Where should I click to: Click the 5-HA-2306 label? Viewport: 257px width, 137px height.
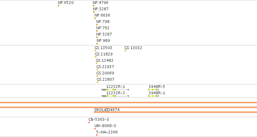click(x=107, y=132)
